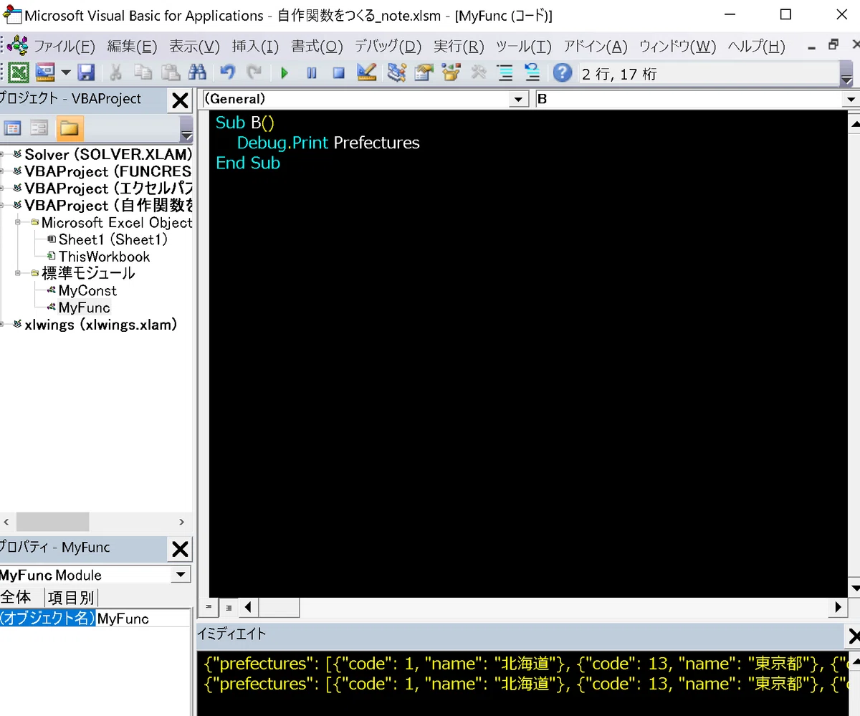Open the MyFunc Module properties dropdown
Screen dimensions: 860x716
click(181, 575)
